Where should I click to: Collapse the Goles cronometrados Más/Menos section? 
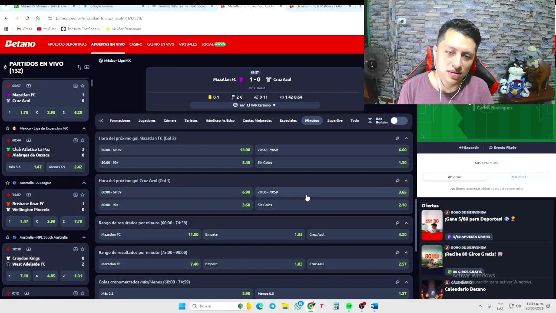[x=406, y=282]
